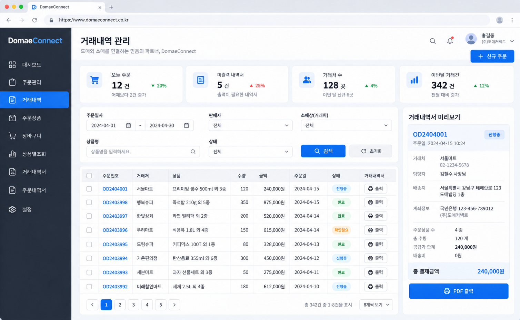Open the start date calendar icon
Viewport: 520px width, 320px height.
coord(128,125)
